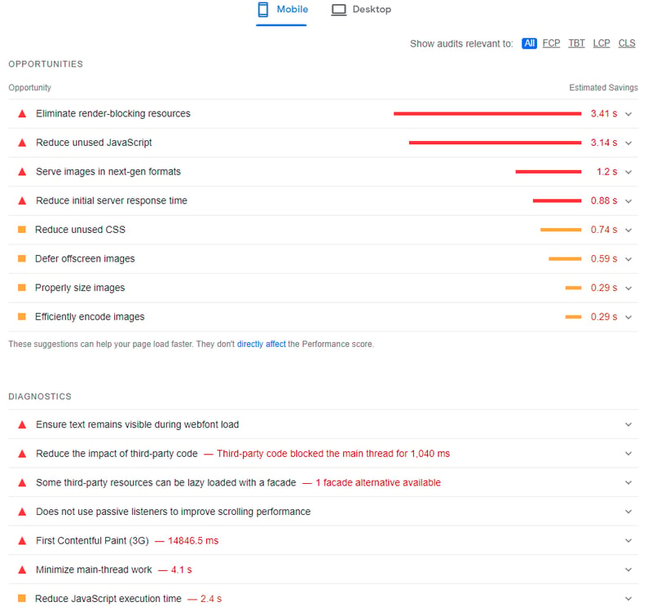Click 'Eliminate render-blocking resources' text
The height and width of the screenshot is (611, 652).
pos(113,113)
